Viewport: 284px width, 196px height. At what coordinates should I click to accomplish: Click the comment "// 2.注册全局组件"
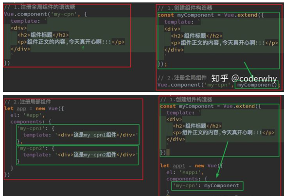tap(182, 78)
